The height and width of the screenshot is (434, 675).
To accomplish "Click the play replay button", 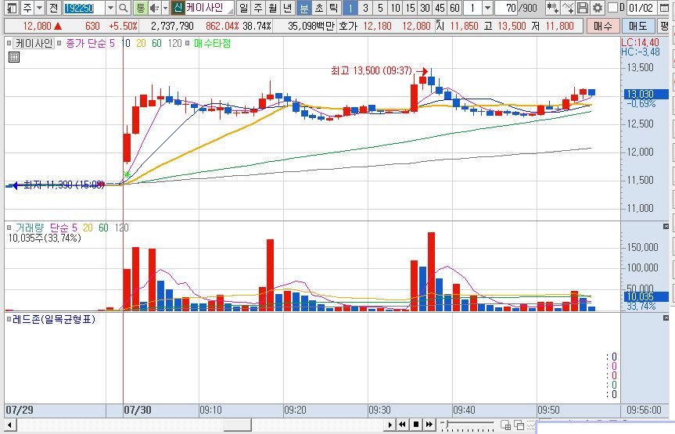I will (390, 425).
